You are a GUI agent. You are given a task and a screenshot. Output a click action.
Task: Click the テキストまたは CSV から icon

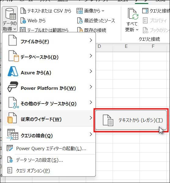pos(23,11)
